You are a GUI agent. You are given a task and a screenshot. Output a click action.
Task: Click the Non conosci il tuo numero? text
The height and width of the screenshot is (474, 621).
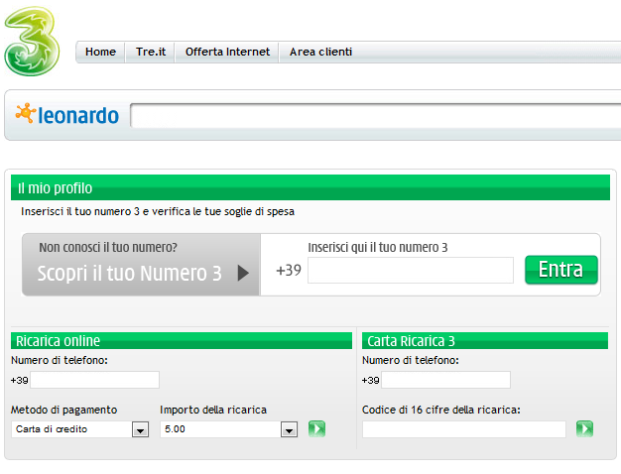[108, 248]
